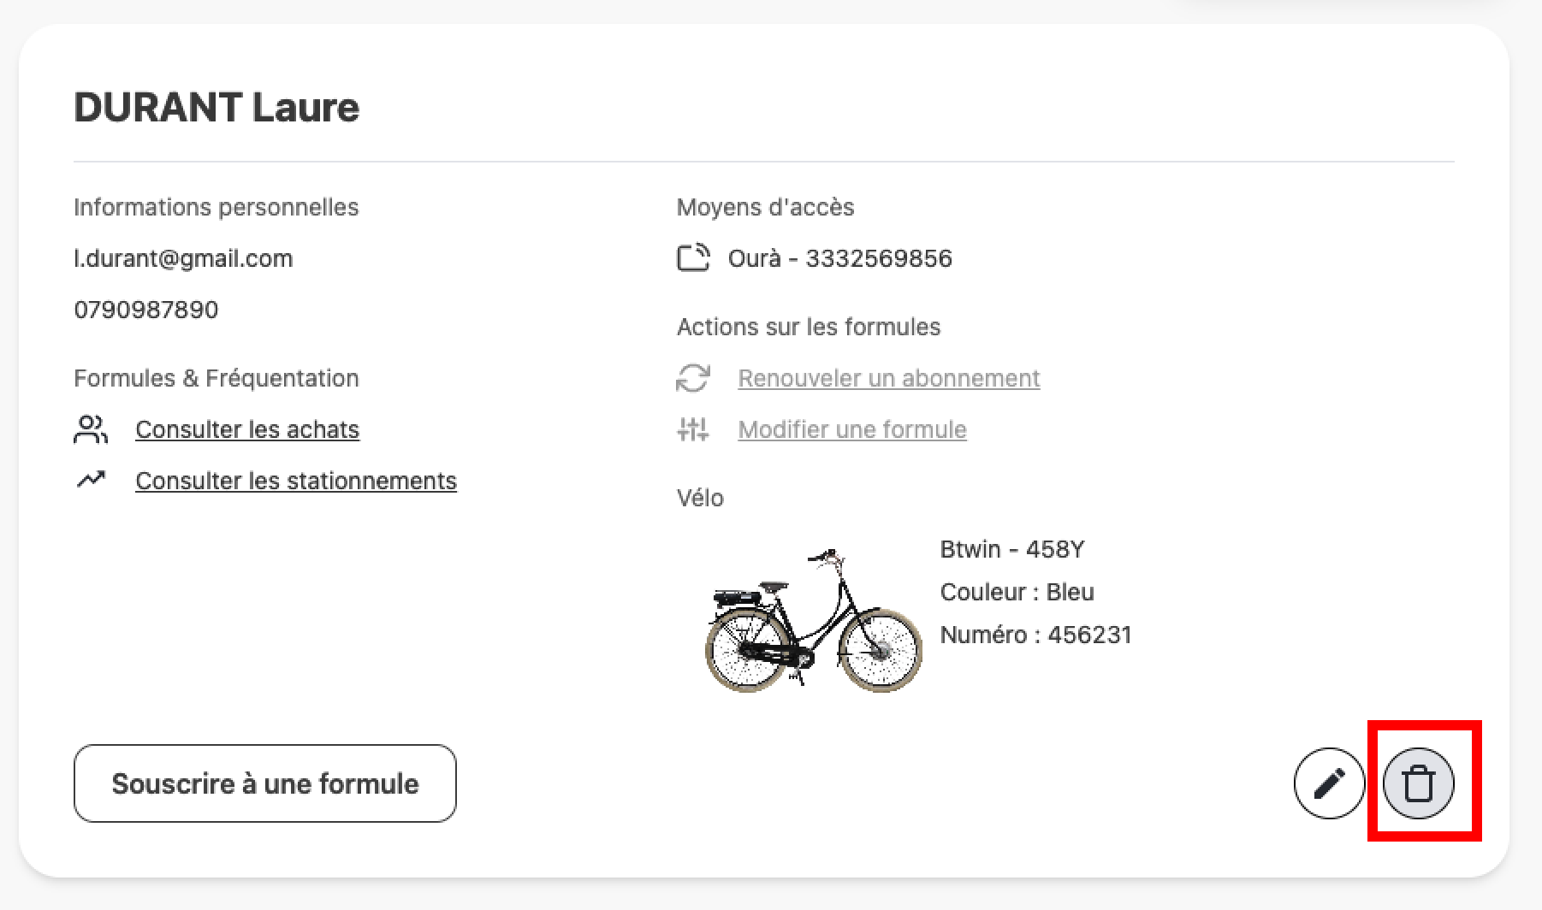
Task: Open the Consulter les stationnements link
Action: [296, 481]
